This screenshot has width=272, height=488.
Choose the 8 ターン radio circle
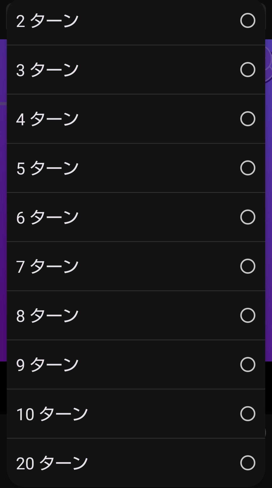click(248, 315)
